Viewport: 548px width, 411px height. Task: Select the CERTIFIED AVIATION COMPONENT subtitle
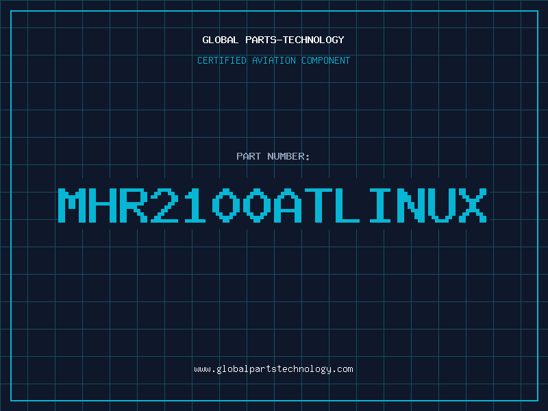(x=273, y=60)
